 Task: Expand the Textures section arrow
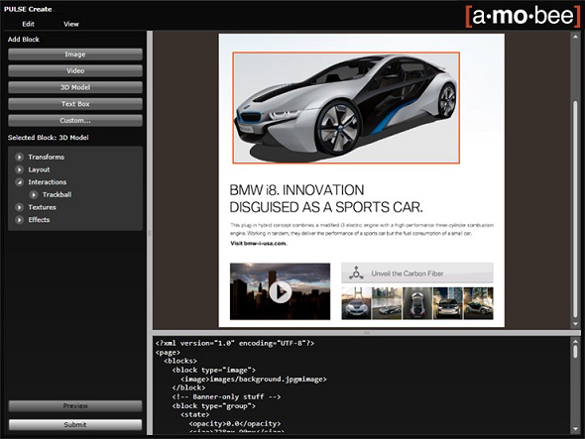pyautogui.click(x=19, y=207)
